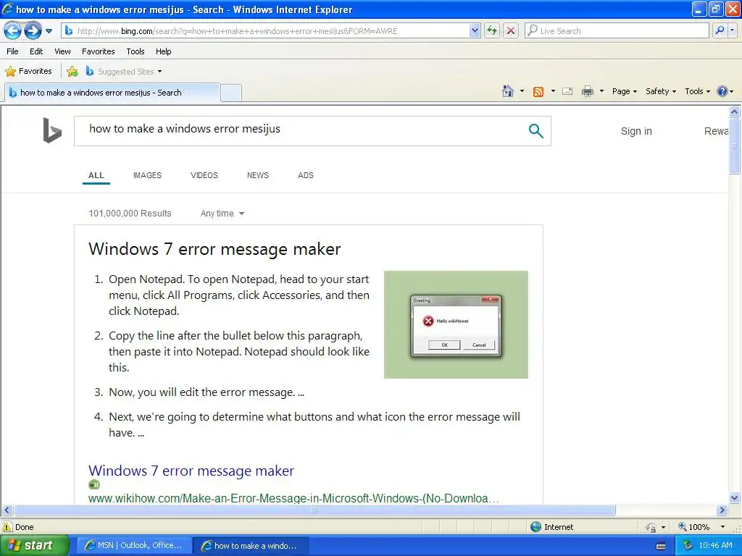
Task: Click the horizontal scrollbar left arrow
Action: (x=7, y=510)
